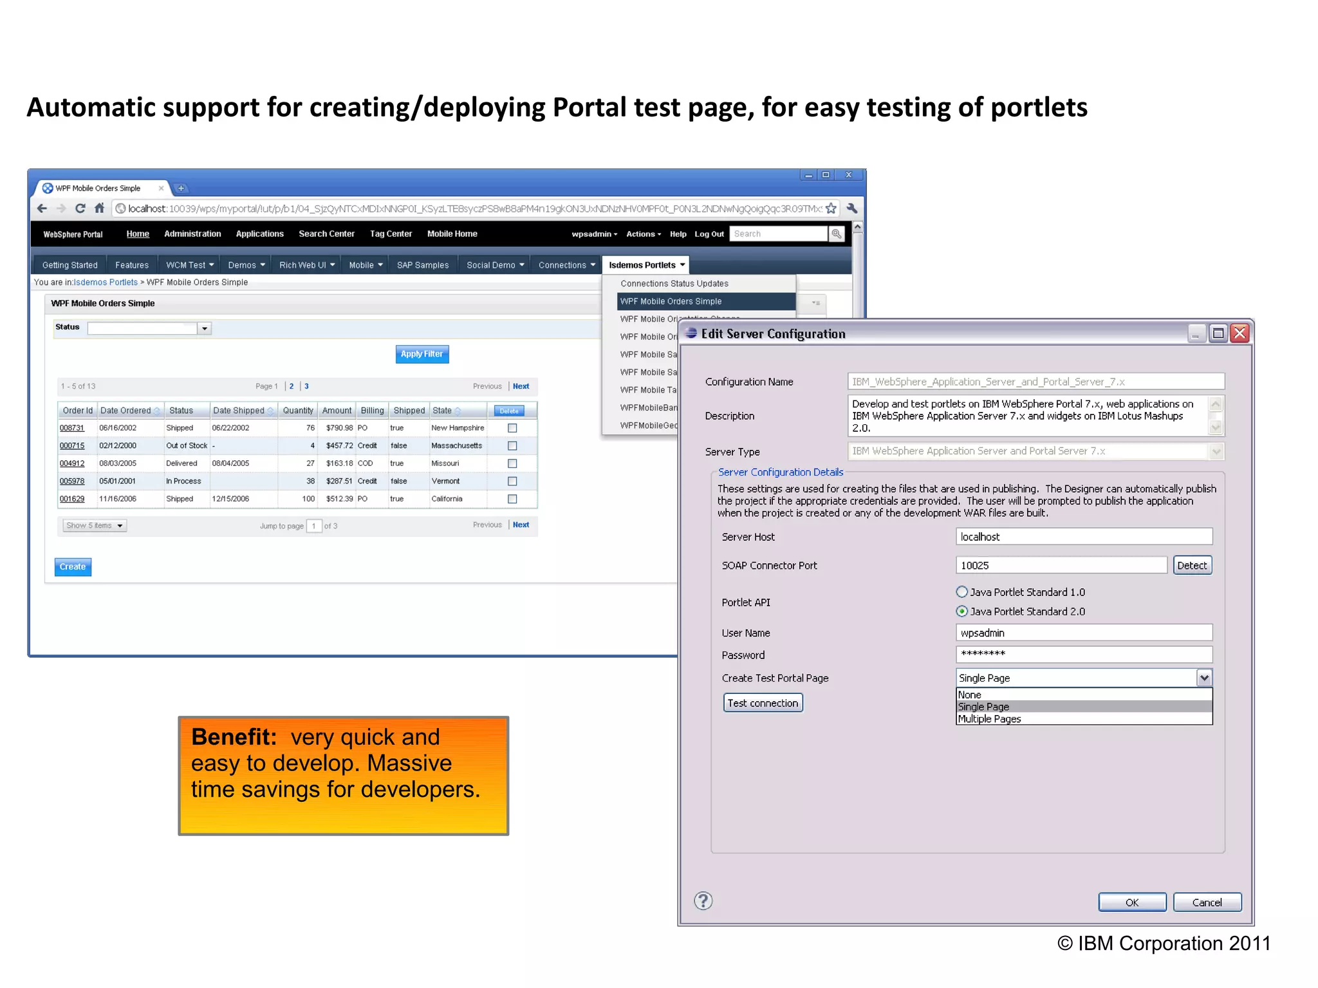Click the Description scroll up arrow
Image resolution: width=1318 pixels, height=988 pixels.
(1216, 404)
